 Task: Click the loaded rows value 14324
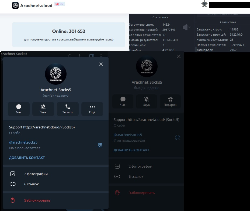click(166, 25)
